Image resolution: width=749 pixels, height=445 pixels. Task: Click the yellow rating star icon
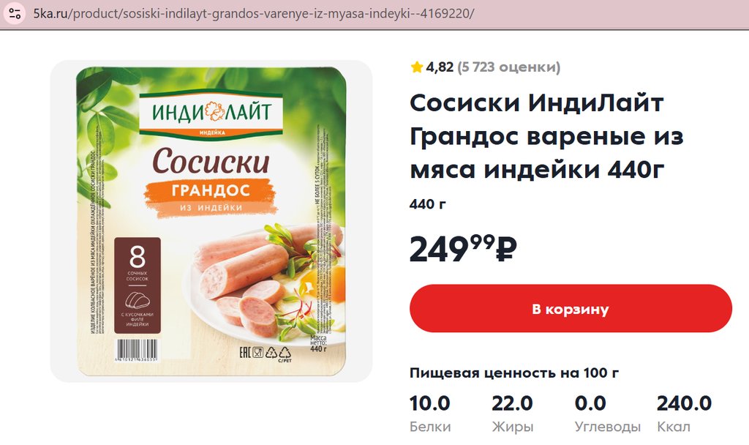pyautogui.click(x=416, y=67)
